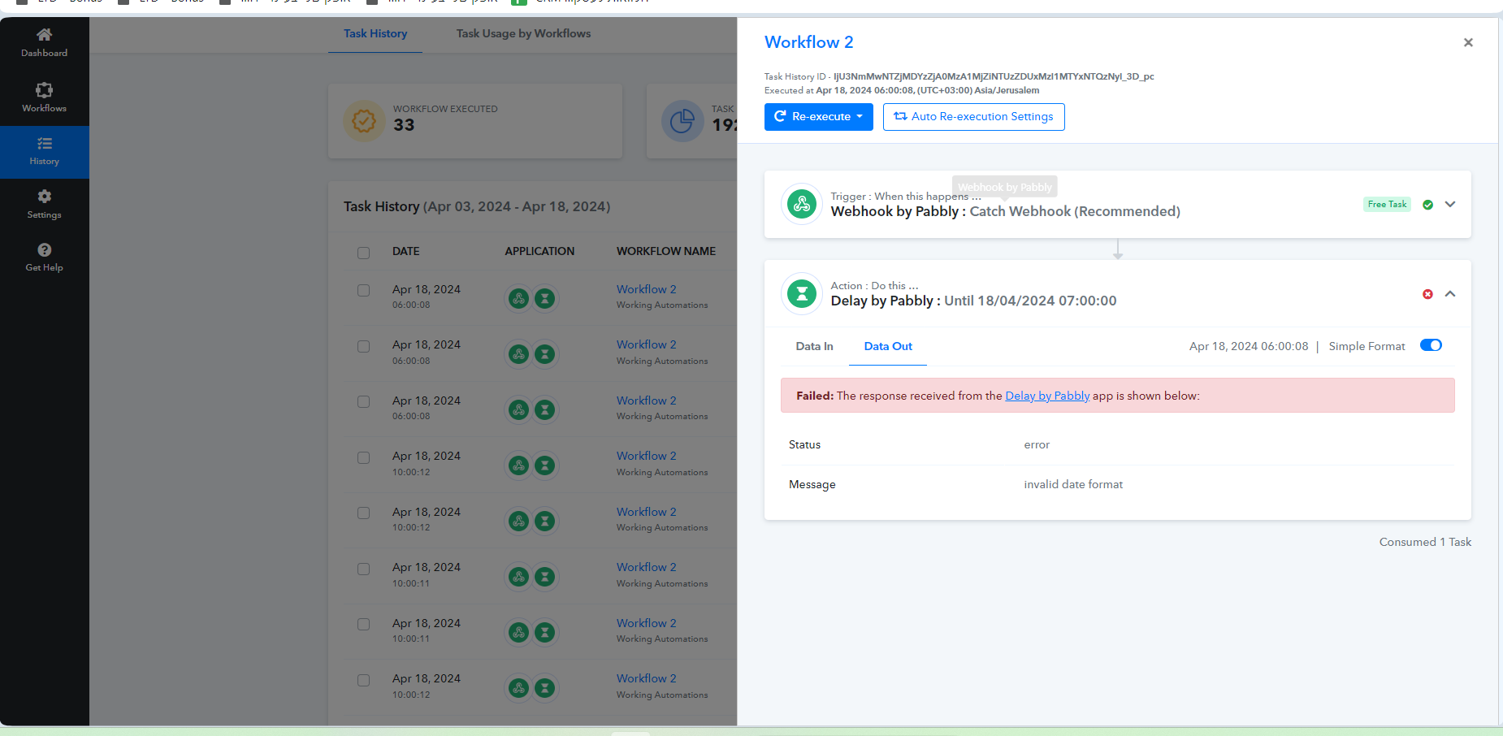Click the repeat icon on Auto Re-execution Settings
Image resolution: width=1503 pixels, height=736 pixels.
coord(900,116)
